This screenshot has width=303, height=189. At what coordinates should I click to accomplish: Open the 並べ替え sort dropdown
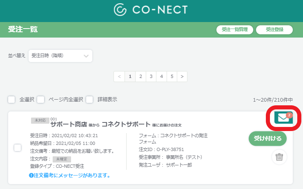tap(60, 56)
